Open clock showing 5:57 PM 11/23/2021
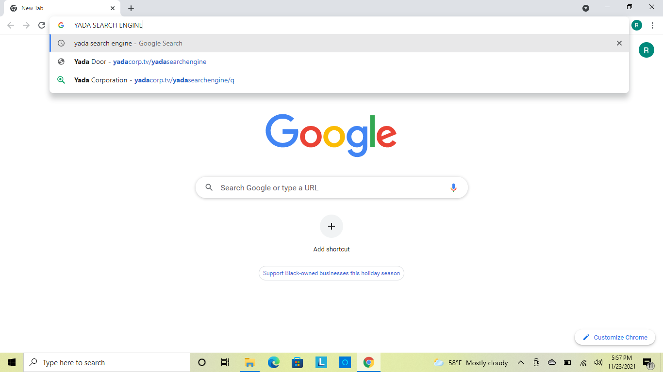 coord(622,362)
